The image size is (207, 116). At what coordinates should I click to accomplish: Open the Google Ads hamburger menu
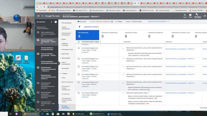pyautogui.click(x=38, y=16)
